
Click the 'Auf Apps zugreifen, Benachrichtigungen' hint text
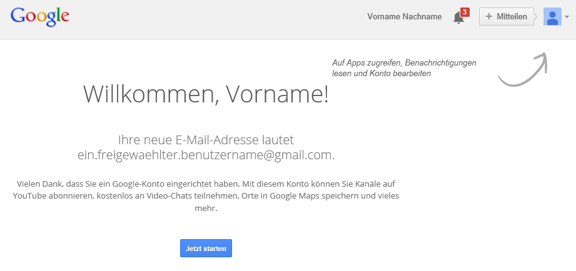[404, 68]
